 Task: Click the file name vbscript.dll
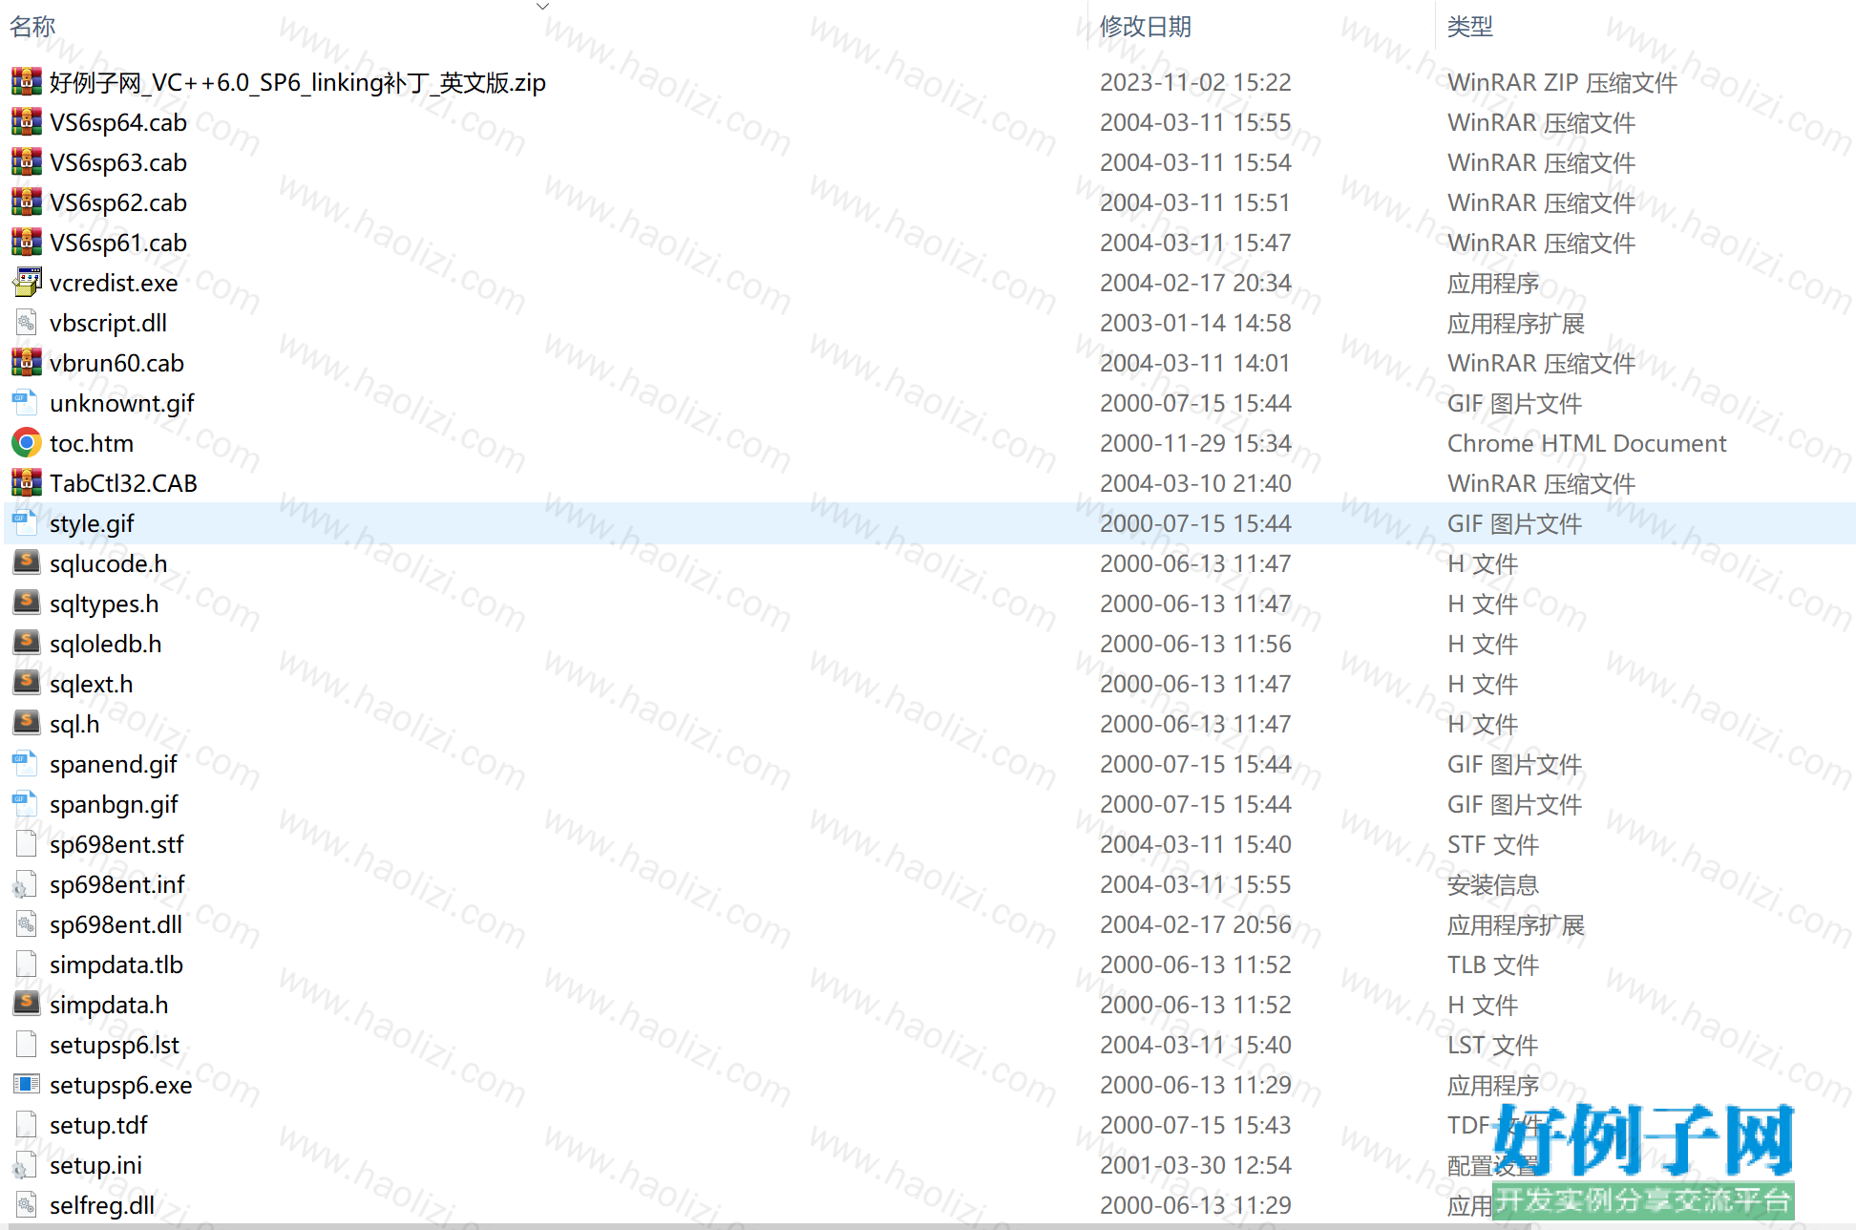coord(108,323)
